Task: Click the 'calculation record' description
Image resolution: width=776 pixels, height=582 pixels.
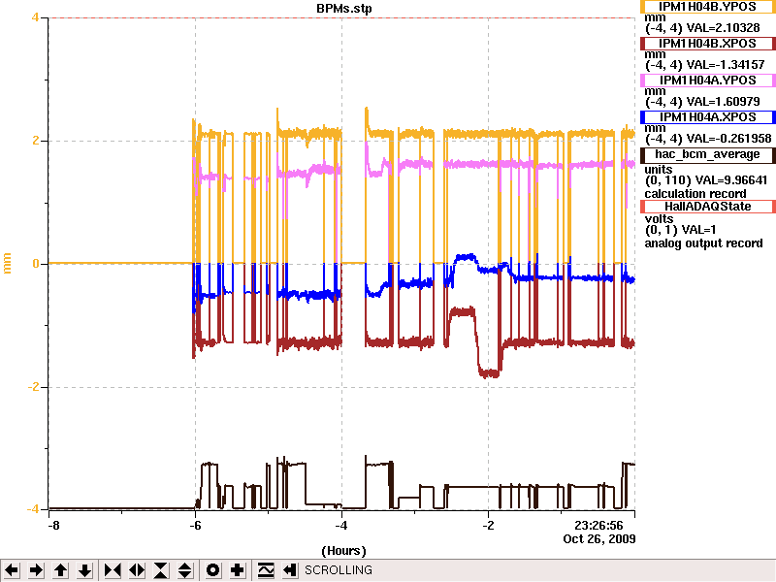Action: click(695, 193)
